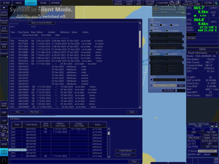
Task: Expand Overlay / NAV Tools arrow
Action: tap(217, 124)
